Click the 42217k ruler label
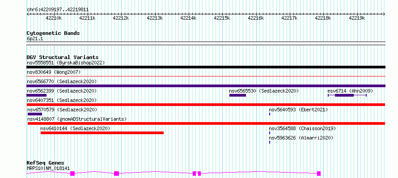This screenshot has height=178, width=398. [x=290, y=18]
